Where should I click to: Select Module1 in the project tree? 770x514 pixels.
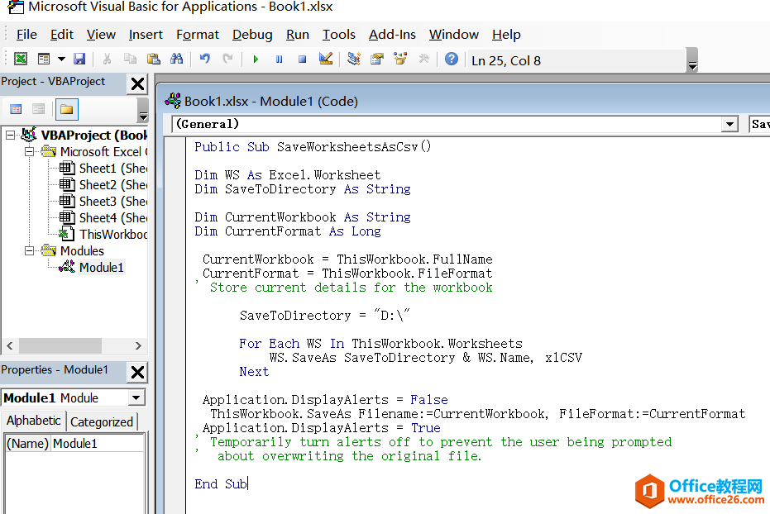(100, 267)
